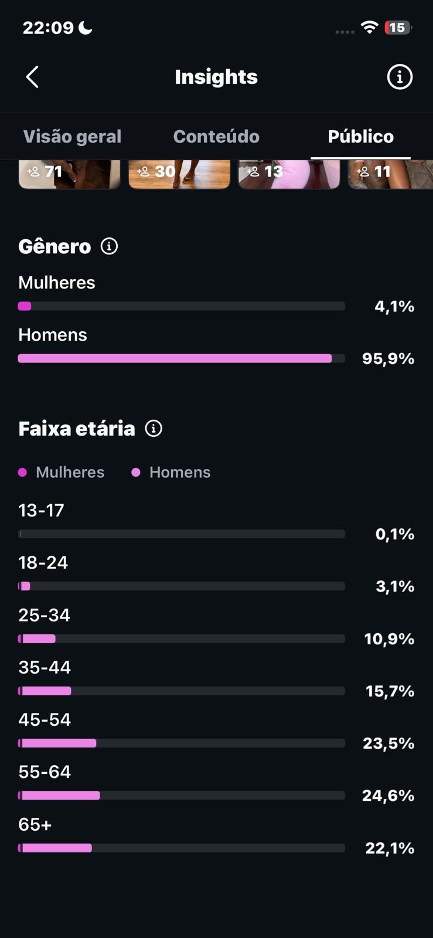Open the Insights info icon
The width and height of the screenshot is (433, 938).
click(400, 77)
